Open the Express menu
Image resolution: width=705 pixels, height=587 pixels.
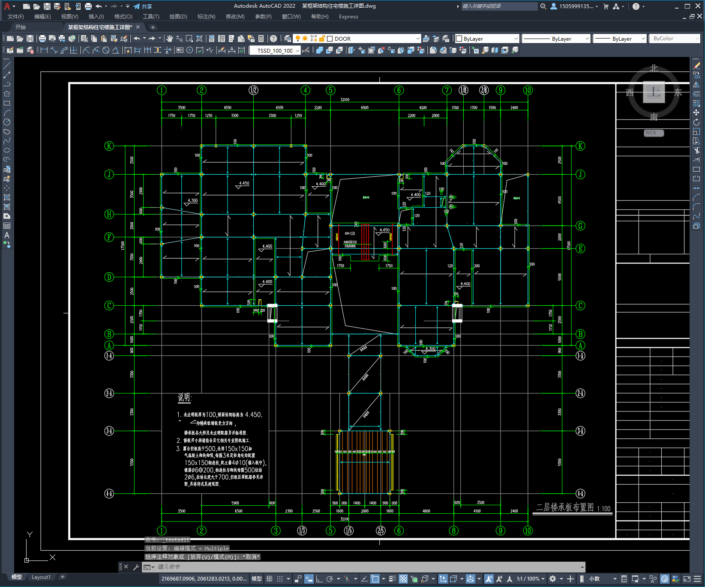348,17
